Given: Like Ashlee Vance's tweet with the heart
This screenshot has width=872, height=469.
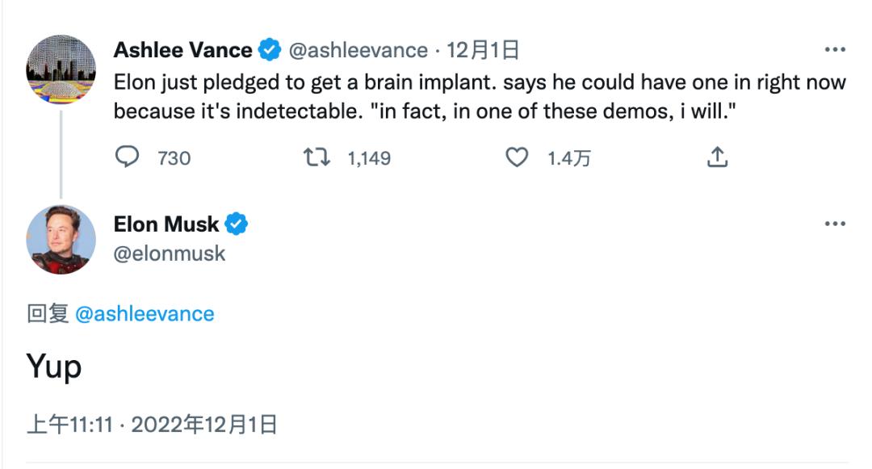Looking at the screenshot, I should point(517,157).
